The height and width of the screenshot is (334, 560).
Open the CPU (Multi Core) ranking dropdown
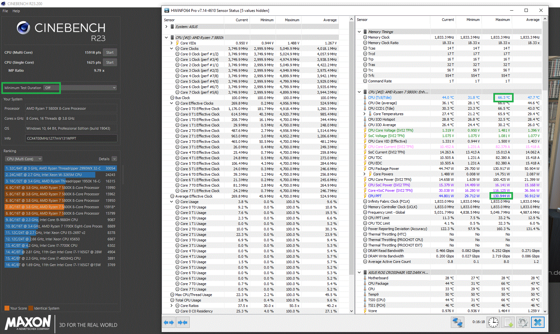coord(24,159)
